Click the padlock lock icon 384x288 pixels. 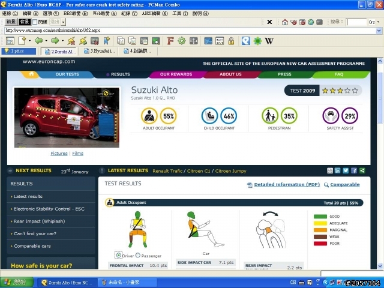pos(231,41)
